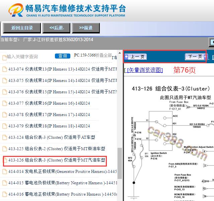Click document icon beside 413-126

point(5,160)
